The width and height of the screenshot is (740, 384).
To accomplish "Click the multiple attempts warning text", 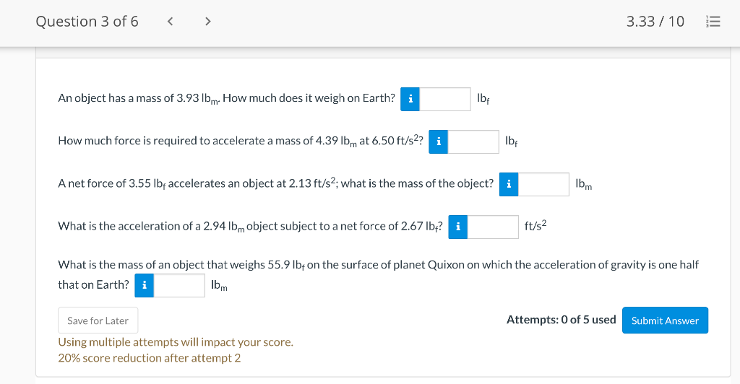I will [176, 342].
